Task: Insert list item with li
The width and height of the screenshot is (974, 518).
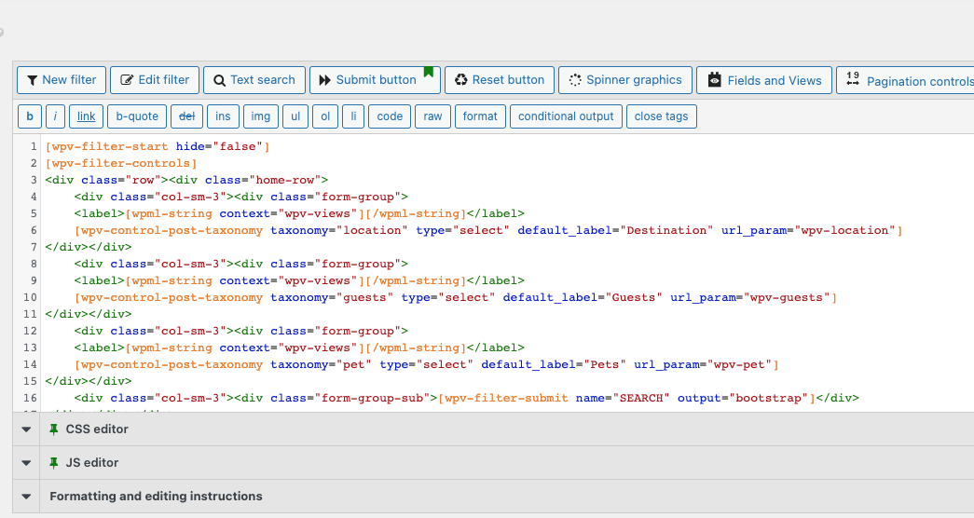Action: click(x=353, y=116)
